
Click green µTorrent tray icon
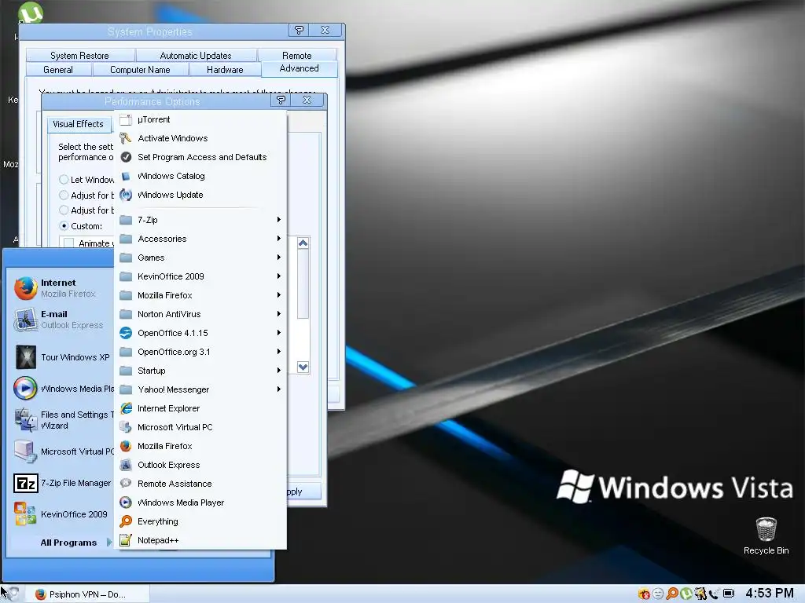[686, 594]
